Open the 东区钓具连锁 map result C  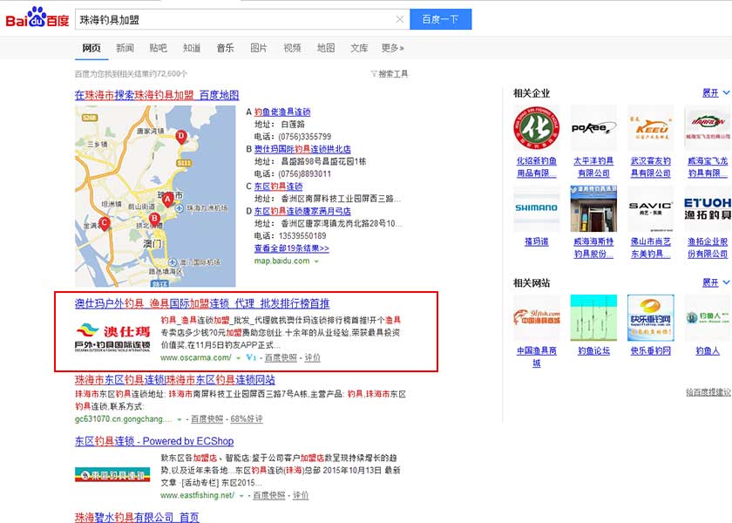click(278, 187)
